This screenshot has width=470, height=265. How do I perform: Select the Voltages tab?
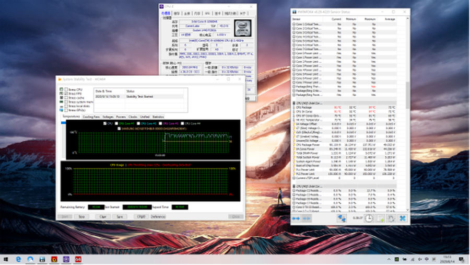pos(108,117)
